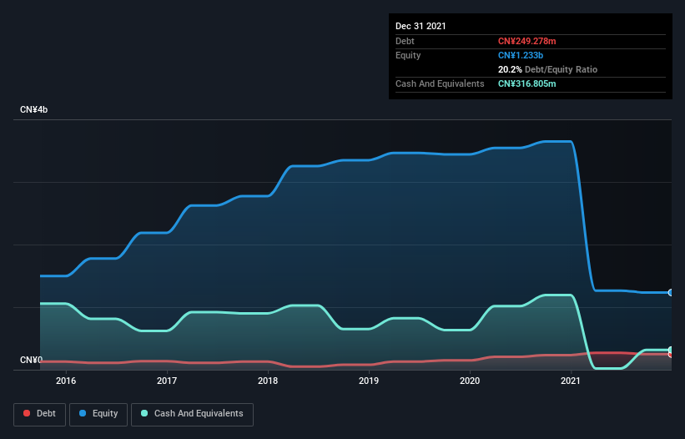This screenshot has width=685, height=439.
Task: Select the red Debt end-point marker
Action: click(671, 355)
